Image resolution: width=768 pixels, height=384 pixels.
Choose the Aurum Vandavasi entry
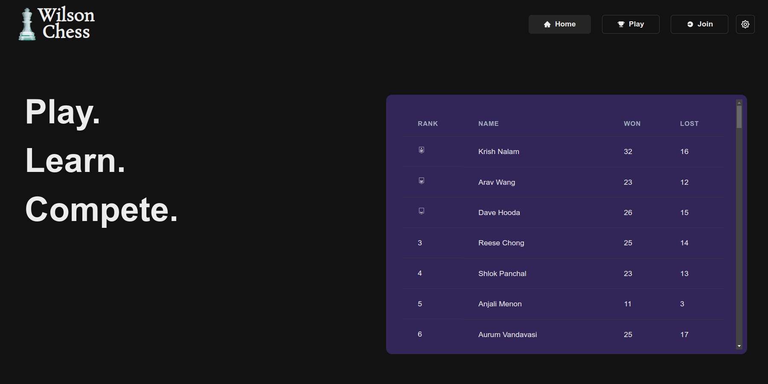tap(507, 335)
